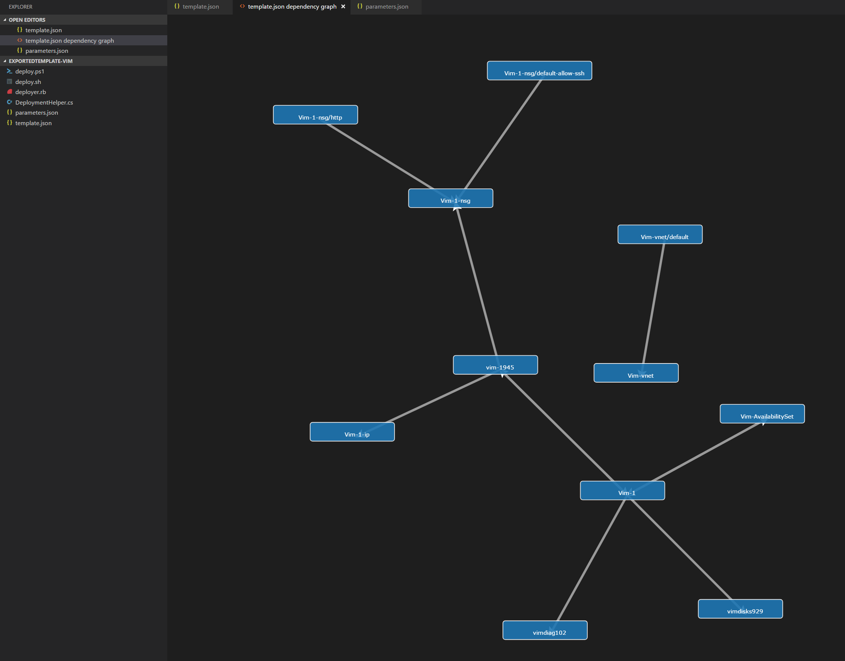Select the vim-1945 graph node
The height and width of the screenshot is (661, 845).
tap(495, 365)
